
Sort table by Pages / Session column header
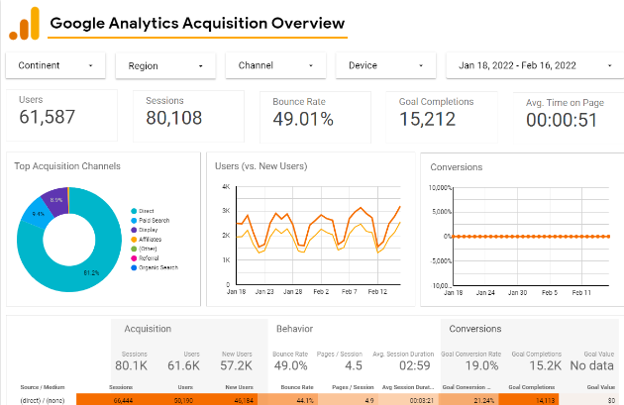(353, 387)
